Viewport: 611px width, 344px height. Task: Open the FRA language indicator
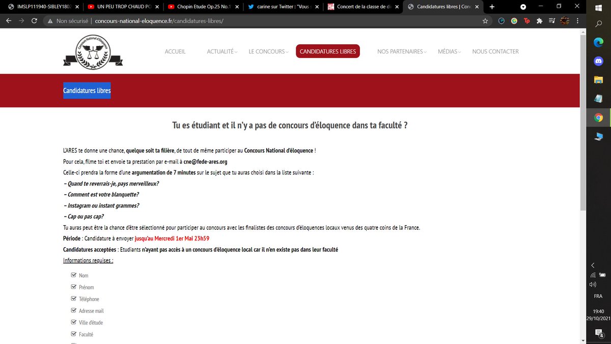pos(598,296)
